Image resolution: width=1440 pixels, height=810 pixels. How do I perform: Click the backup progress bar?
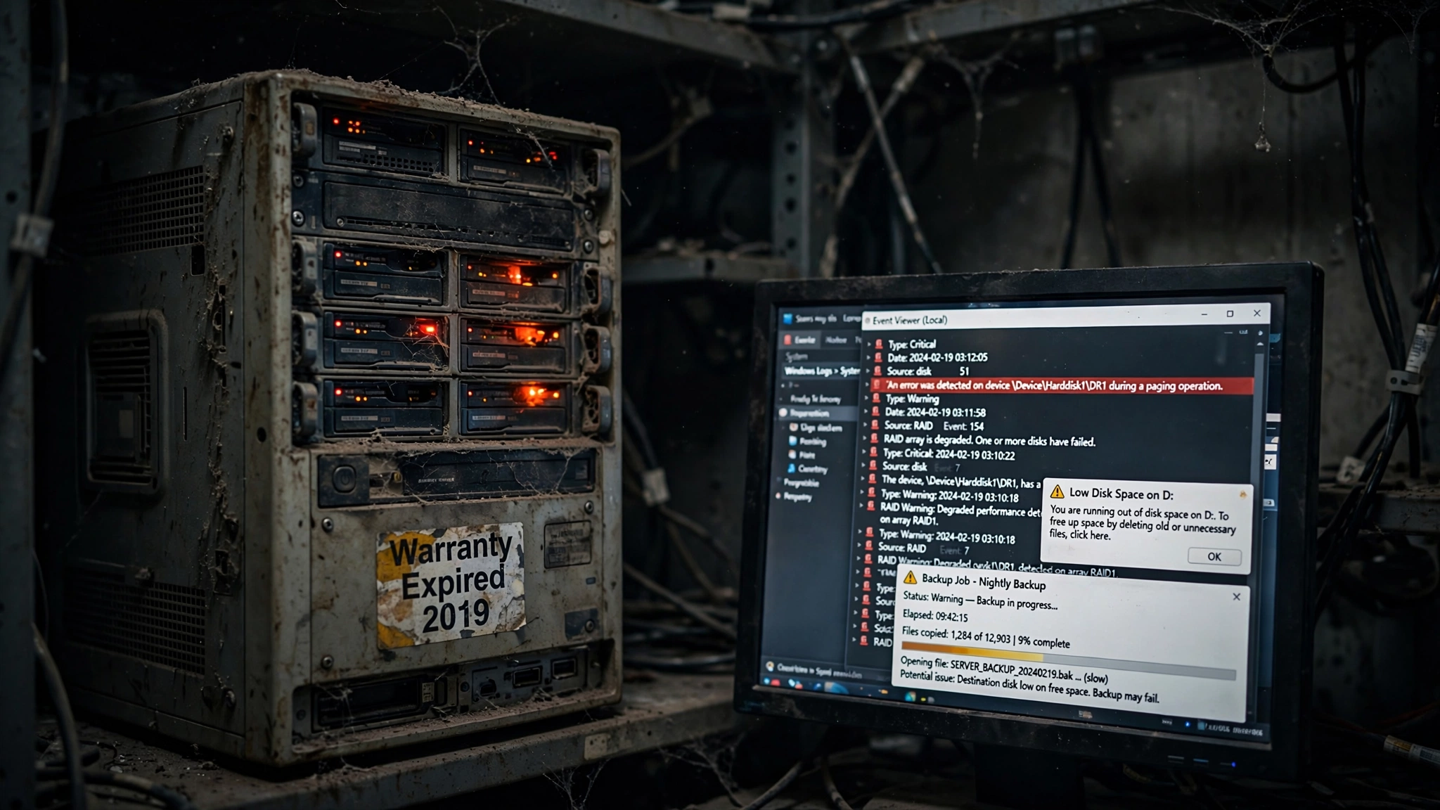(x=1067, y=662)
